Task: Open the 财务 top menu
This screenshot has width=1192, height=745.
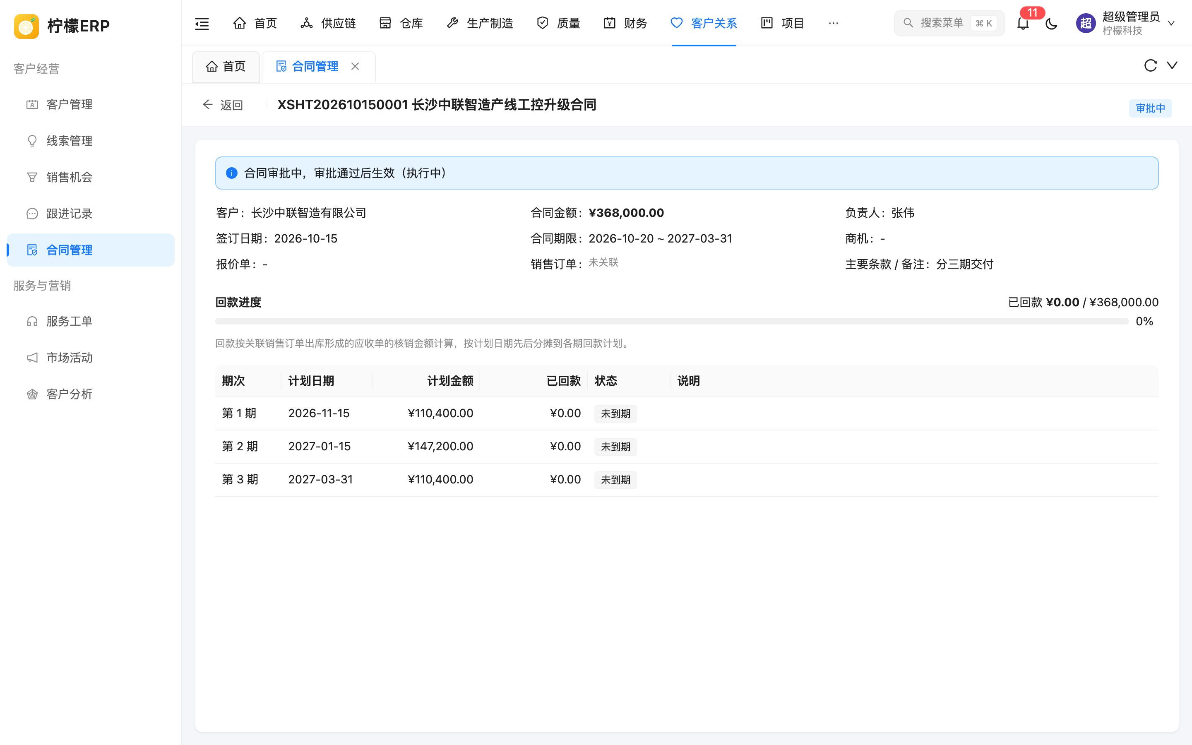Action: click(x=625, y=23)
